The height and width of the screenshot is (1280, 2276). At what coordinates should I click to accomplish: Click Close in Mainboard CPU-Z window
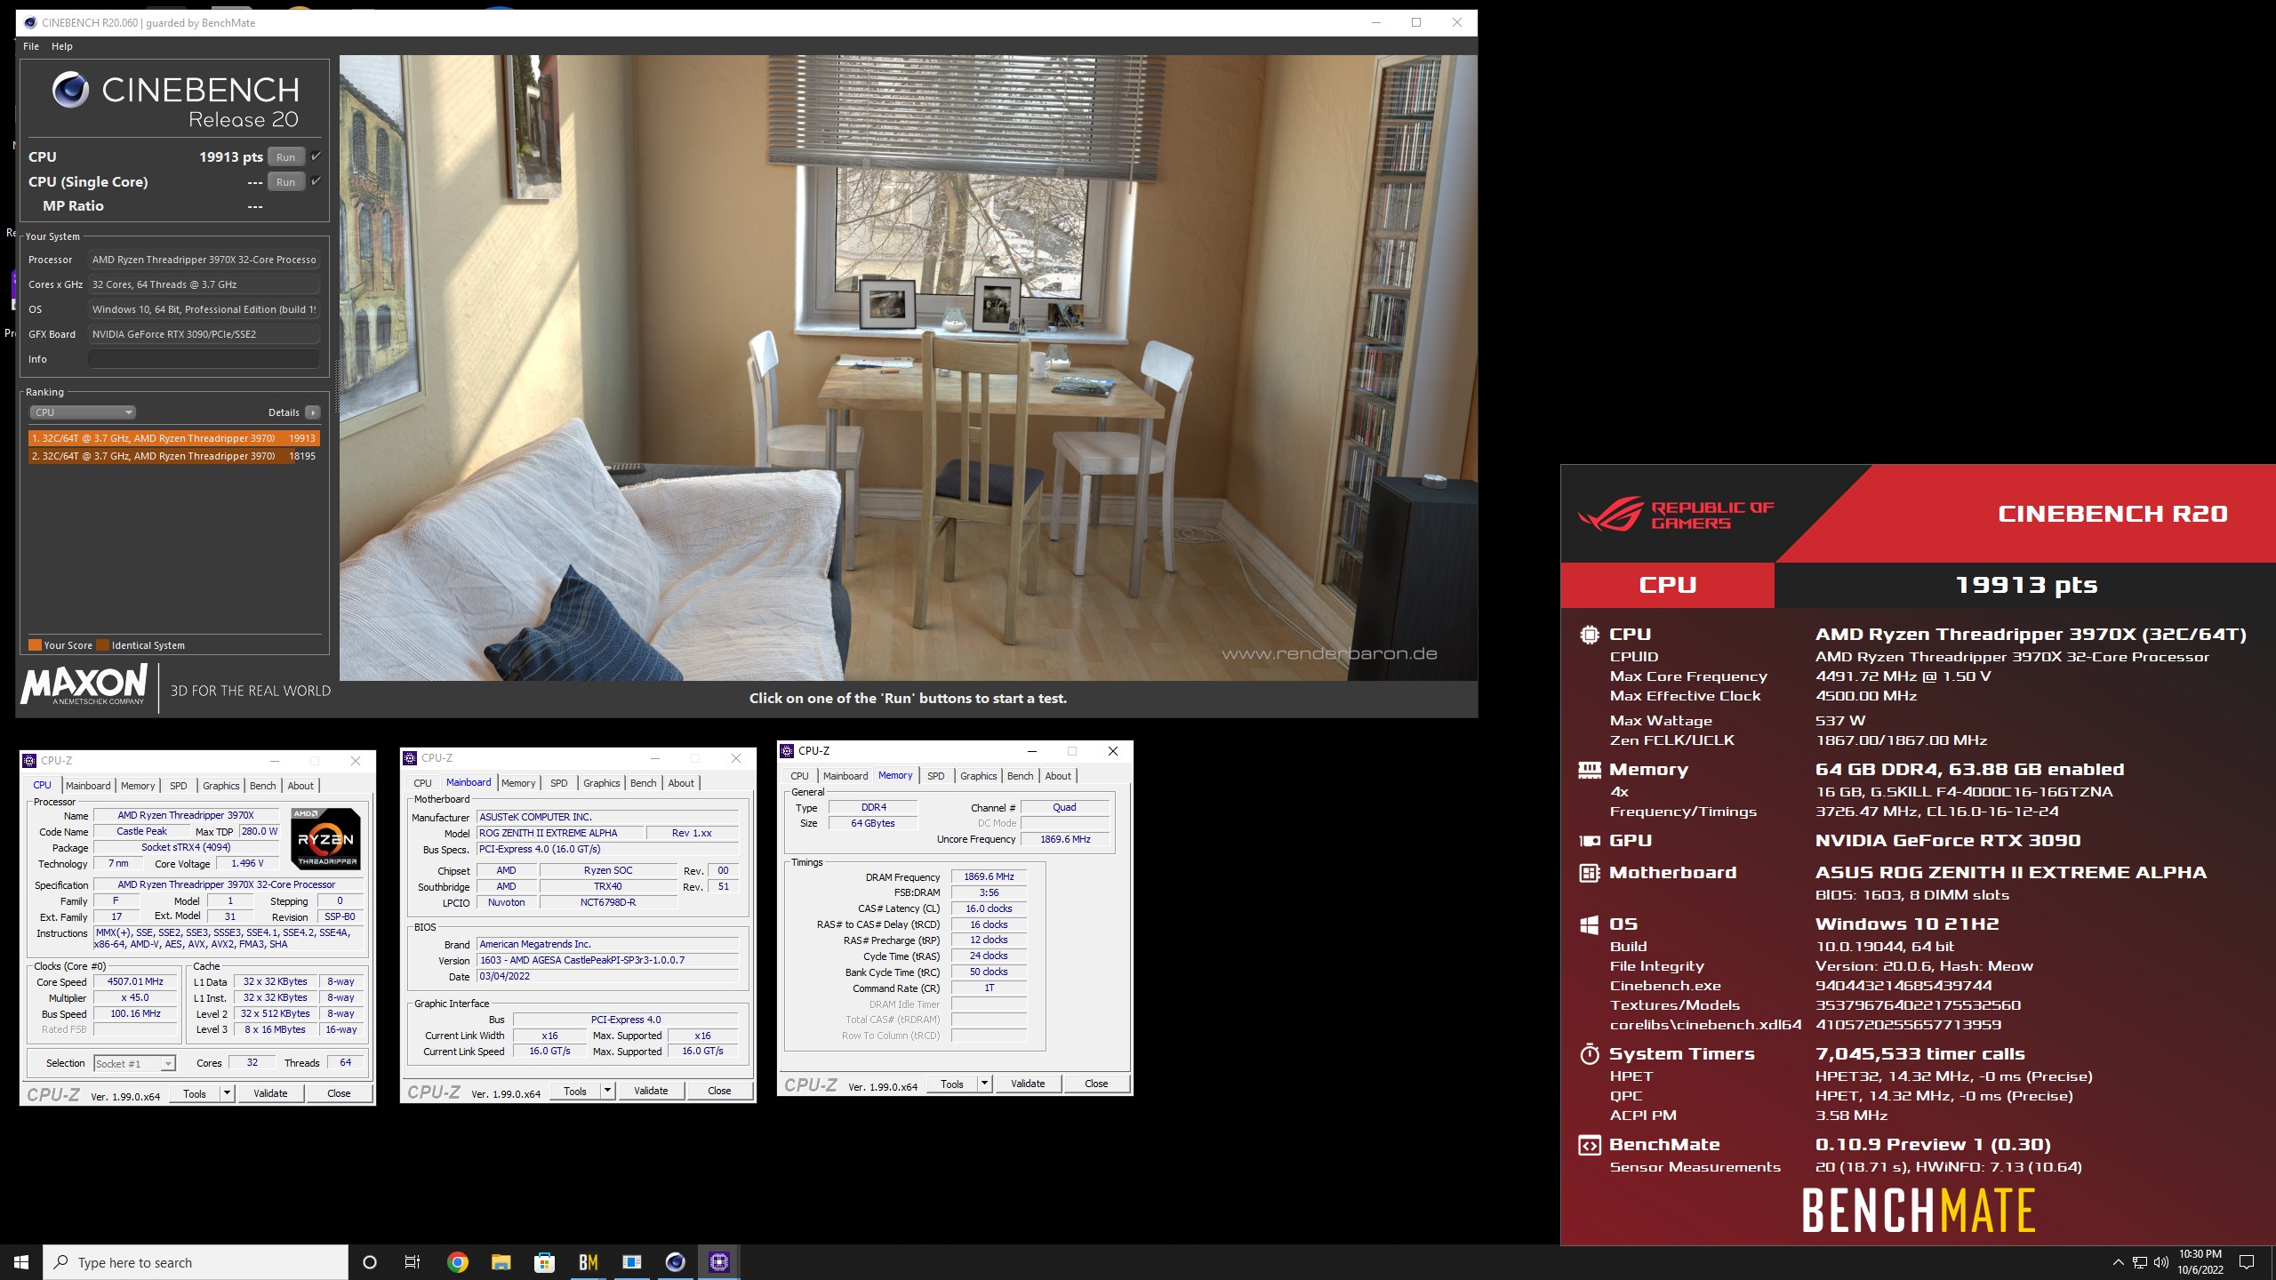point(719,1092)
